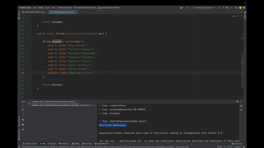Close the SwitchExpressionDemo.java tab
Image resolution: width=264 pixels, height=148 pixels.
tap(76, 12)
